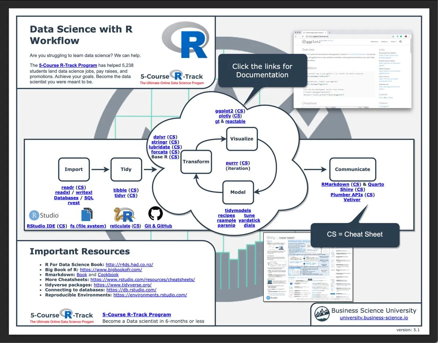The width and height of the screenshot is (438, 343).
Task: Click the Tidy workflow box
Action: point(126,169)
